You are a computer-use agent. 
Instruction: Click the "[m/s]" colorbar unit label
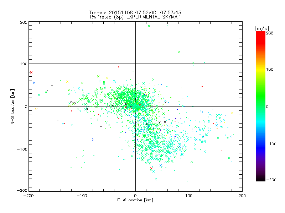click(262, 28)
